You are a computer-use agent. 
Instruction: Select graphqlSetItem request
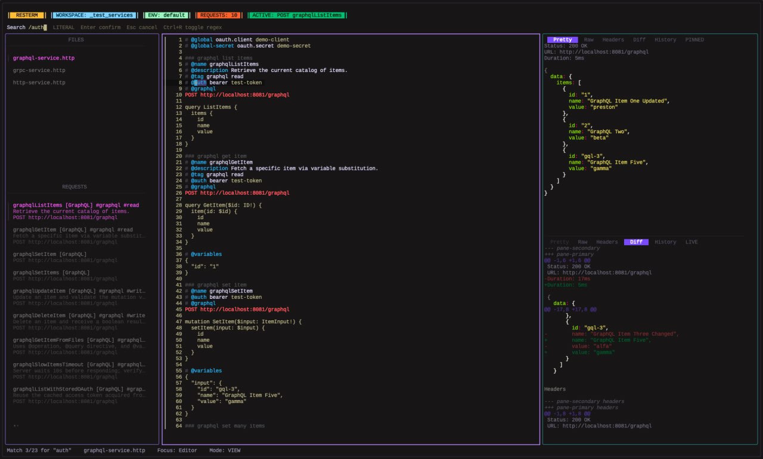(65, 257)
